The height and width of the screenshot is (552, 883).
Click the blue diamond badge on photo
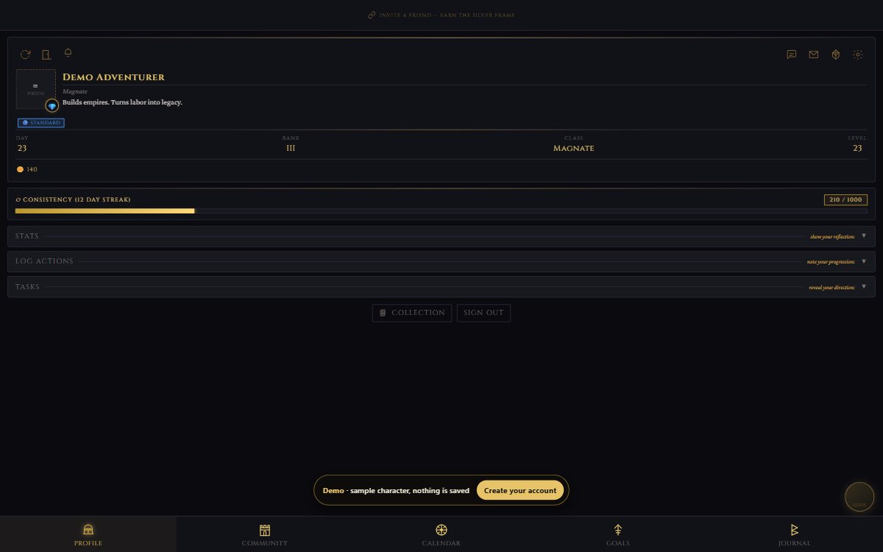tap(52, 106)
